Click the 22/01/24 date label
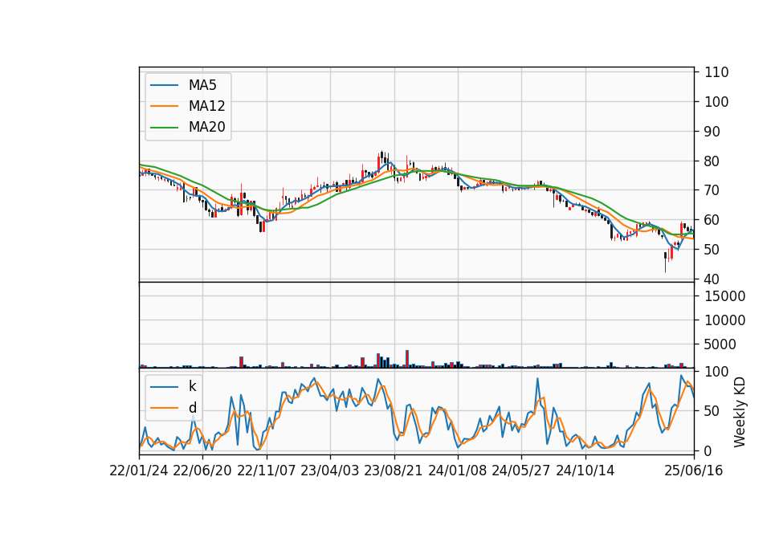 click(x=139, y=470)
